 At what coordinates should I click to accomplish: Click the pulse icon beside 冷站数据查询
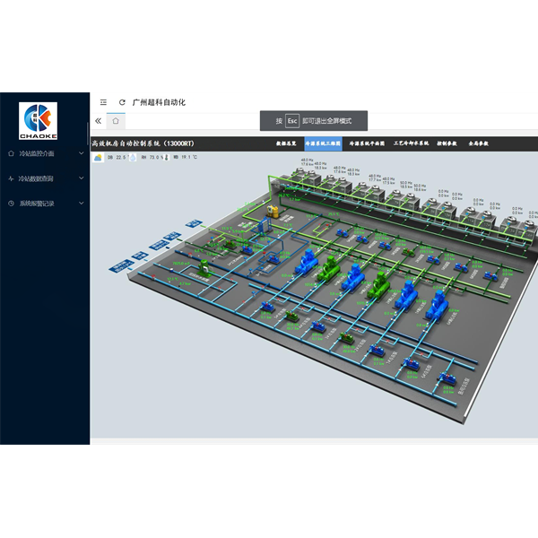click(11, 178)
